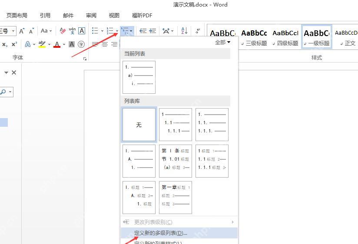Click the Asian Layout icon
358x244 pixels.
(x=166, y=30)
